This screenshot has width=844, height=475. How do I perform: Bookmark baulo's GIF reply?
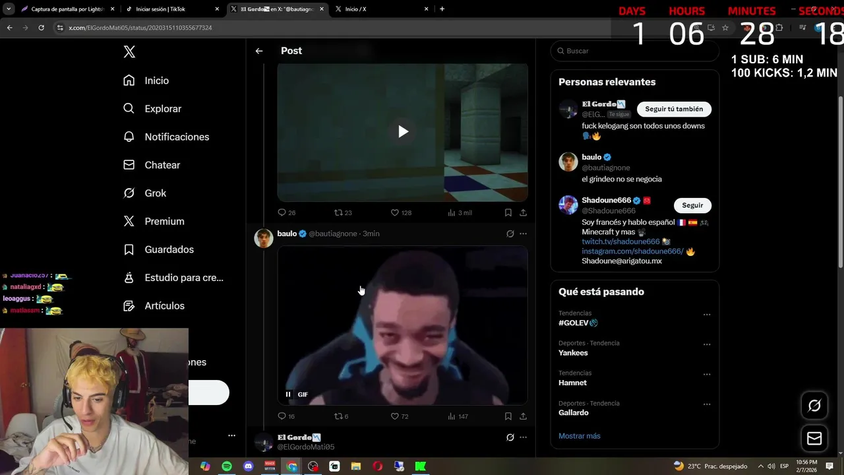[508, 416]
